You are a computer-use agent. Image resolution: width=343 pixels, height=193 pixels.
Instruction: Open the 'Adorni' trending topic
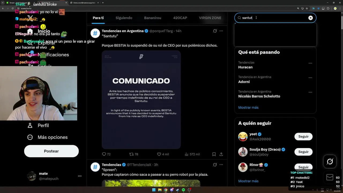tap(244, 82)
